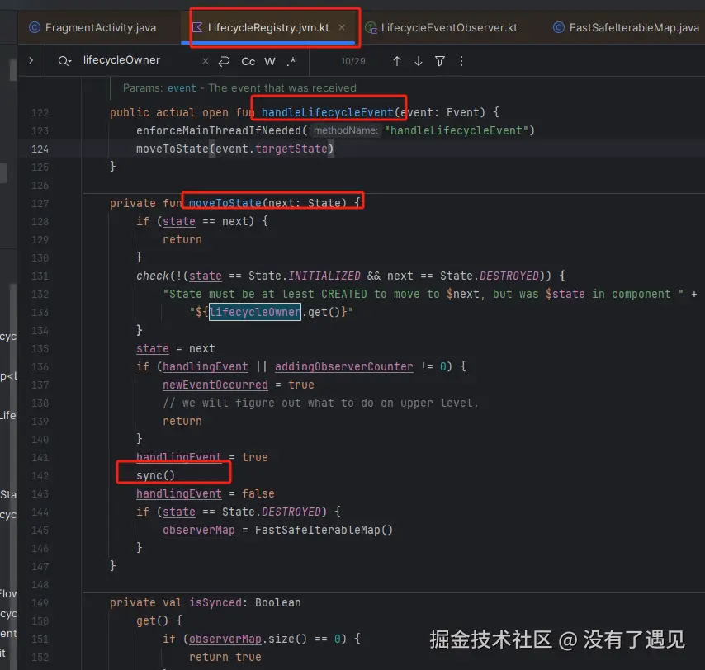Click line number 131 in gutter
Image resolution: width=705 pixels, height=670 pixels.
click(x=40, y=276)
